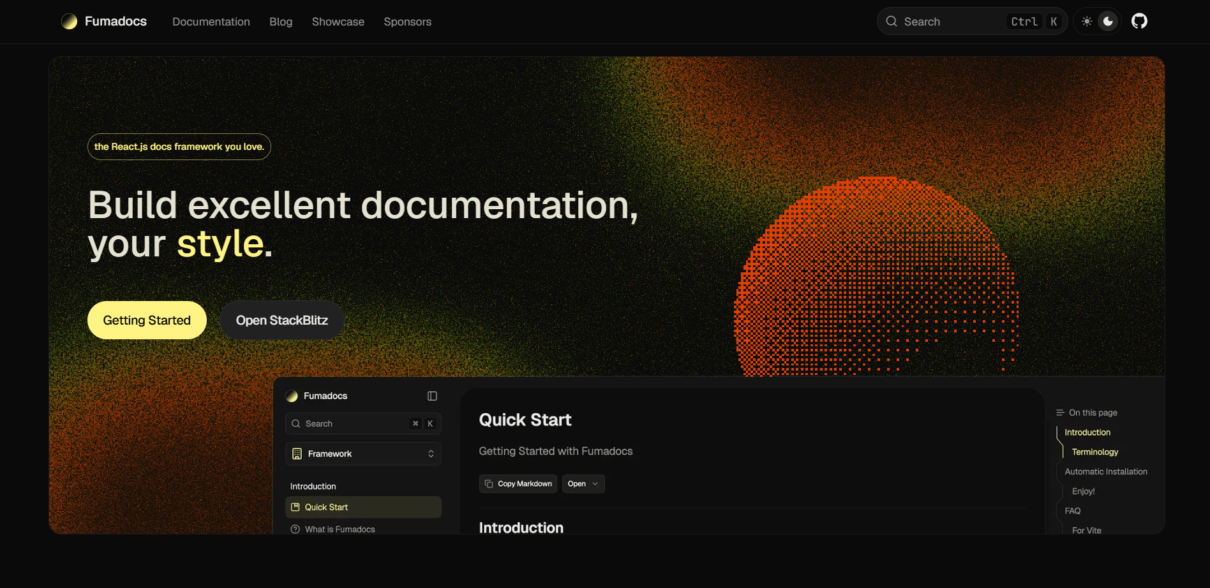Click Getting Started with Fumadocs subtitle
This screenshot has width=1210, height=588.
click(x=556, y=451)
